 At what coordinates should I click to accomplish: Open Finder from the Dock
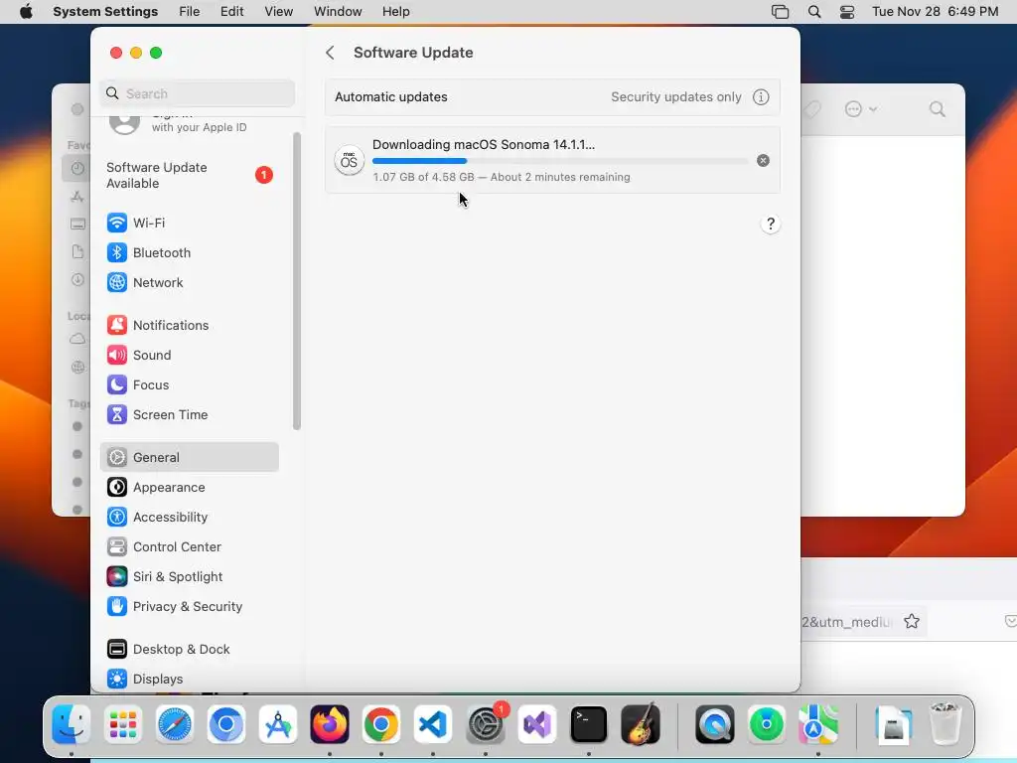tap(72, 724)
